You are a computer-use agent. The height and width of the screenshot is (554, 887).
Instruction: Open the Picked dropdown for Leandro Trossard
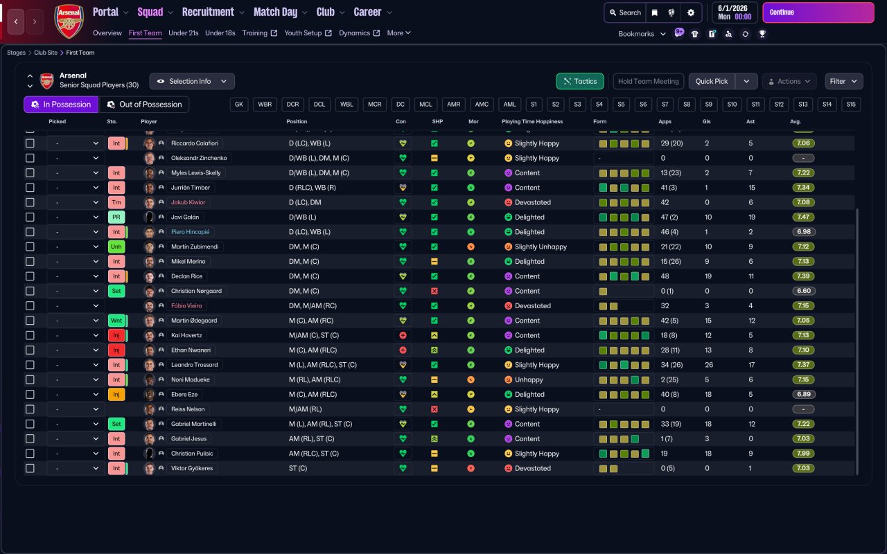76,365
